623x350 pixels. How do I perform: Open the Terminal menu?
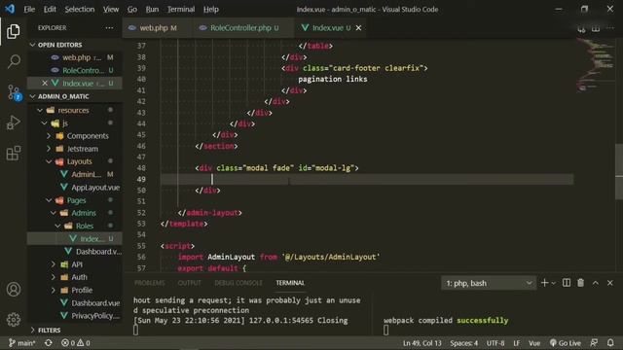click(181, 9)
